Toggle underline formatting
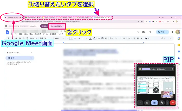 87,38
